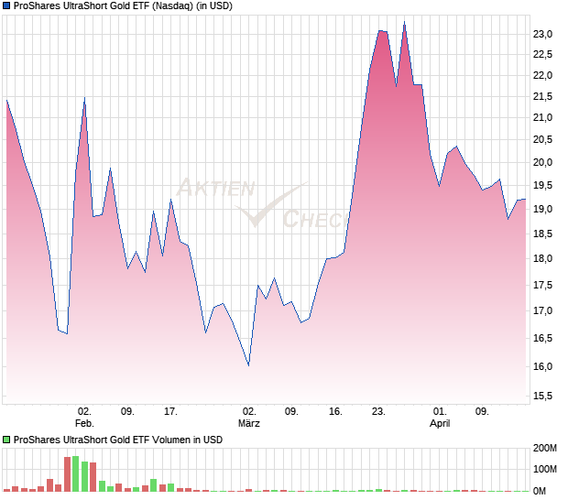Viewport: 568px width, 500px height.
Task: Click the 15,5 price axis label
Action: (543, 396)
